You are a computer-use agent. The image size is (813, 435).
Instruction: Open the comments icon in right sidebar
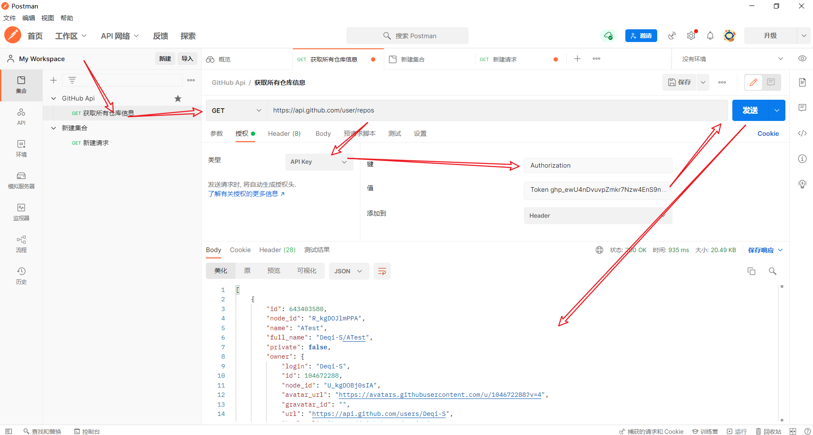click(x=802, y=108)
